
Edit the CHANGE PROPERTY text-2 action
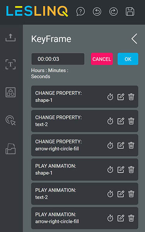click(121, 121)
